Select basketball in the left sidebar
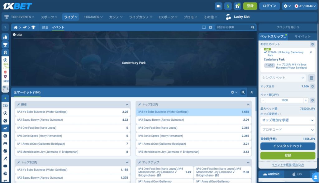The image size is (319, 183). [5, 136]
